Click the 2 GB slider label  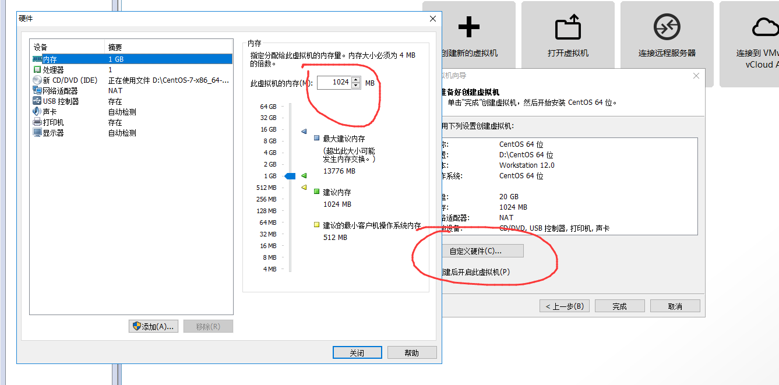tap(270, 164)
